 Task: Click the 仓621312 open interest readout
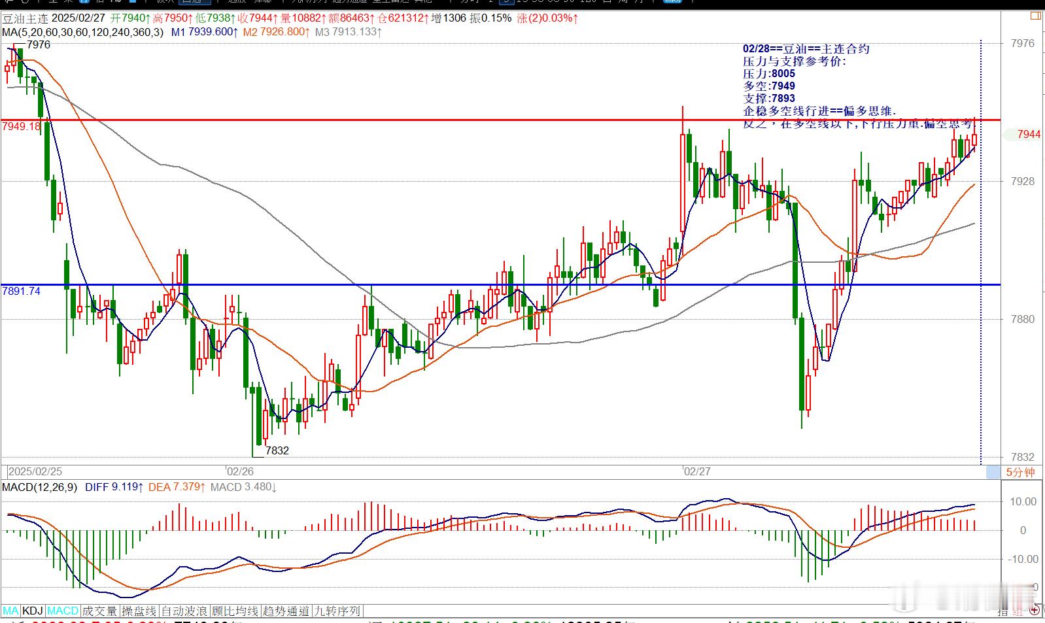tap(403, 18)
